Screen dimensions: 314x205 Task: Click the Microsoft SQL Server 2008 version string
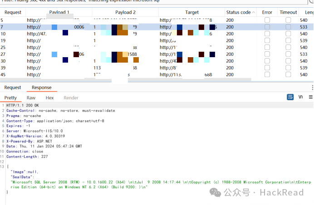tap(161, 185)
